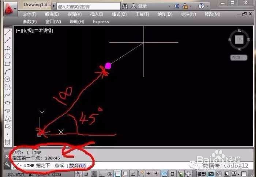The height and width of the screenshot is (177, 256).
Task: Click the keyword search input field
Action: [89, 6]
